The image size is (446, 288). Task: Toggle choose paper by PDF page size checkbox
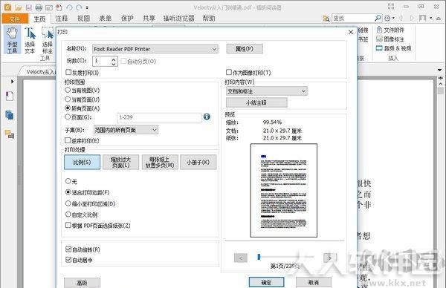pos(97,225)
